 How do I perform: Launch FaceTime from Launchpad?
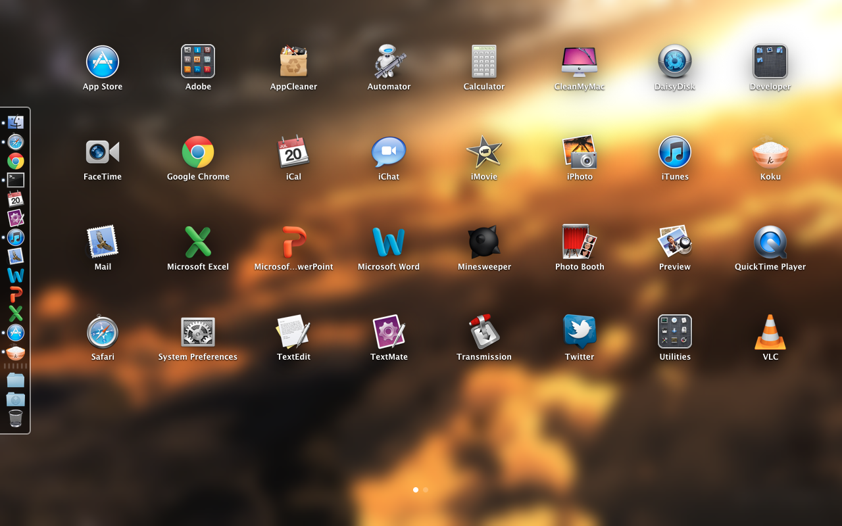click(103, 152)
